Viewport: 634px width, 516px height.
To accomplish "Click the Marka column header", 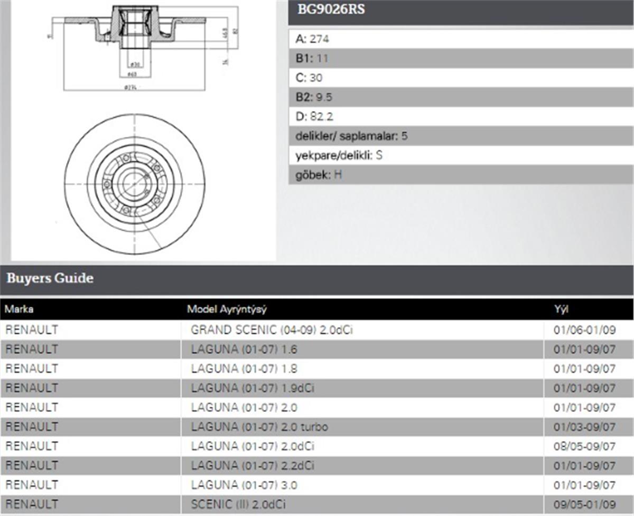I will 19,309.
